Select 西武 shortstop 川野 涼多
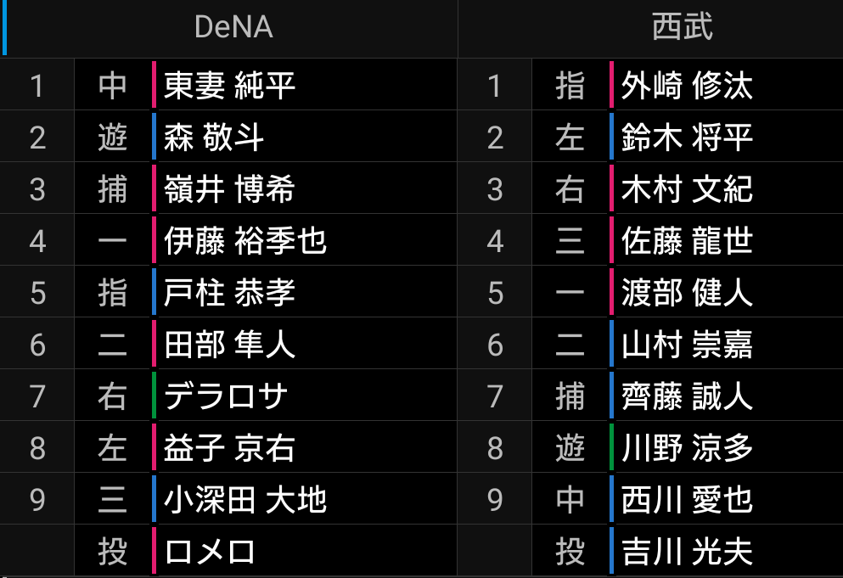Image resolution: width=843 pixels, height=578 pixels. coord(687,448)
